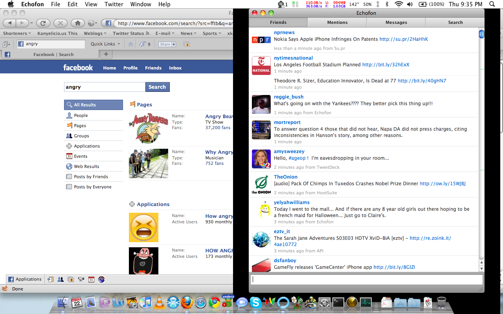Click The Onion avatar in Echofon
This screenshot has width=503, height=314.
(261, 184)
